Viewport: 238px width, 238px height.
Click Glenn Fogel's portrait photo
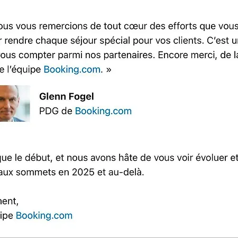click(x=15, y=104)
